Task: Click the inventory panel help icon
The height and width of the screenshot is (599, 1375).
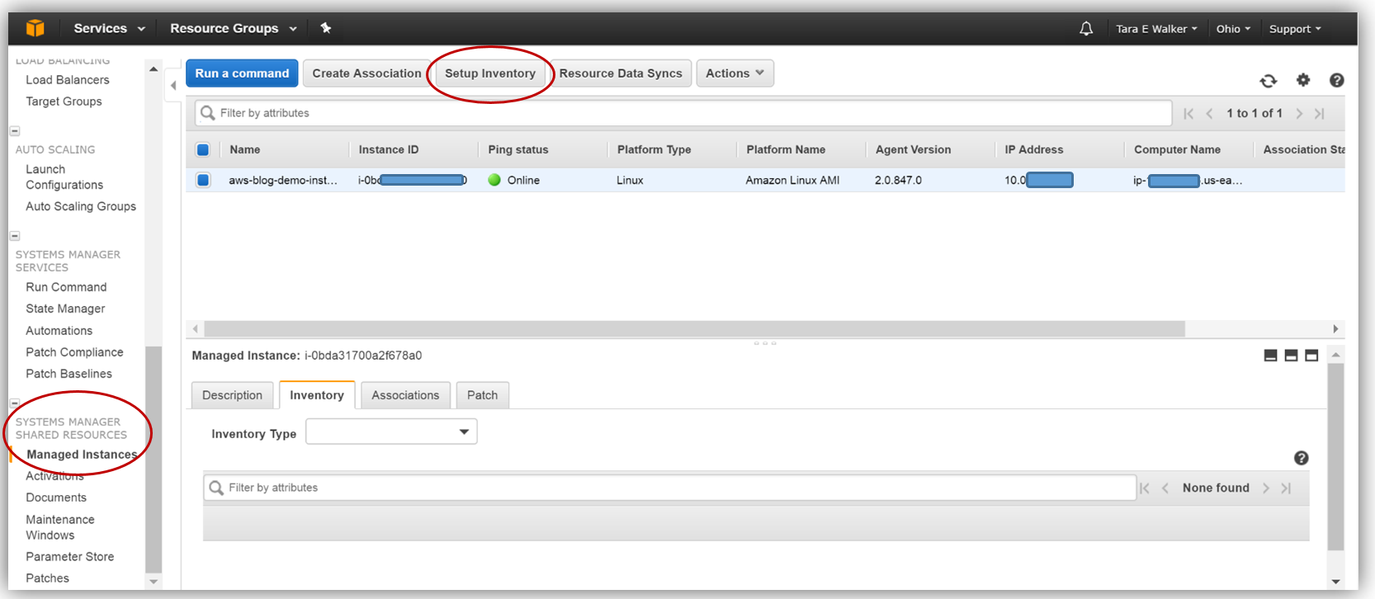Action: click(1302, 458)
